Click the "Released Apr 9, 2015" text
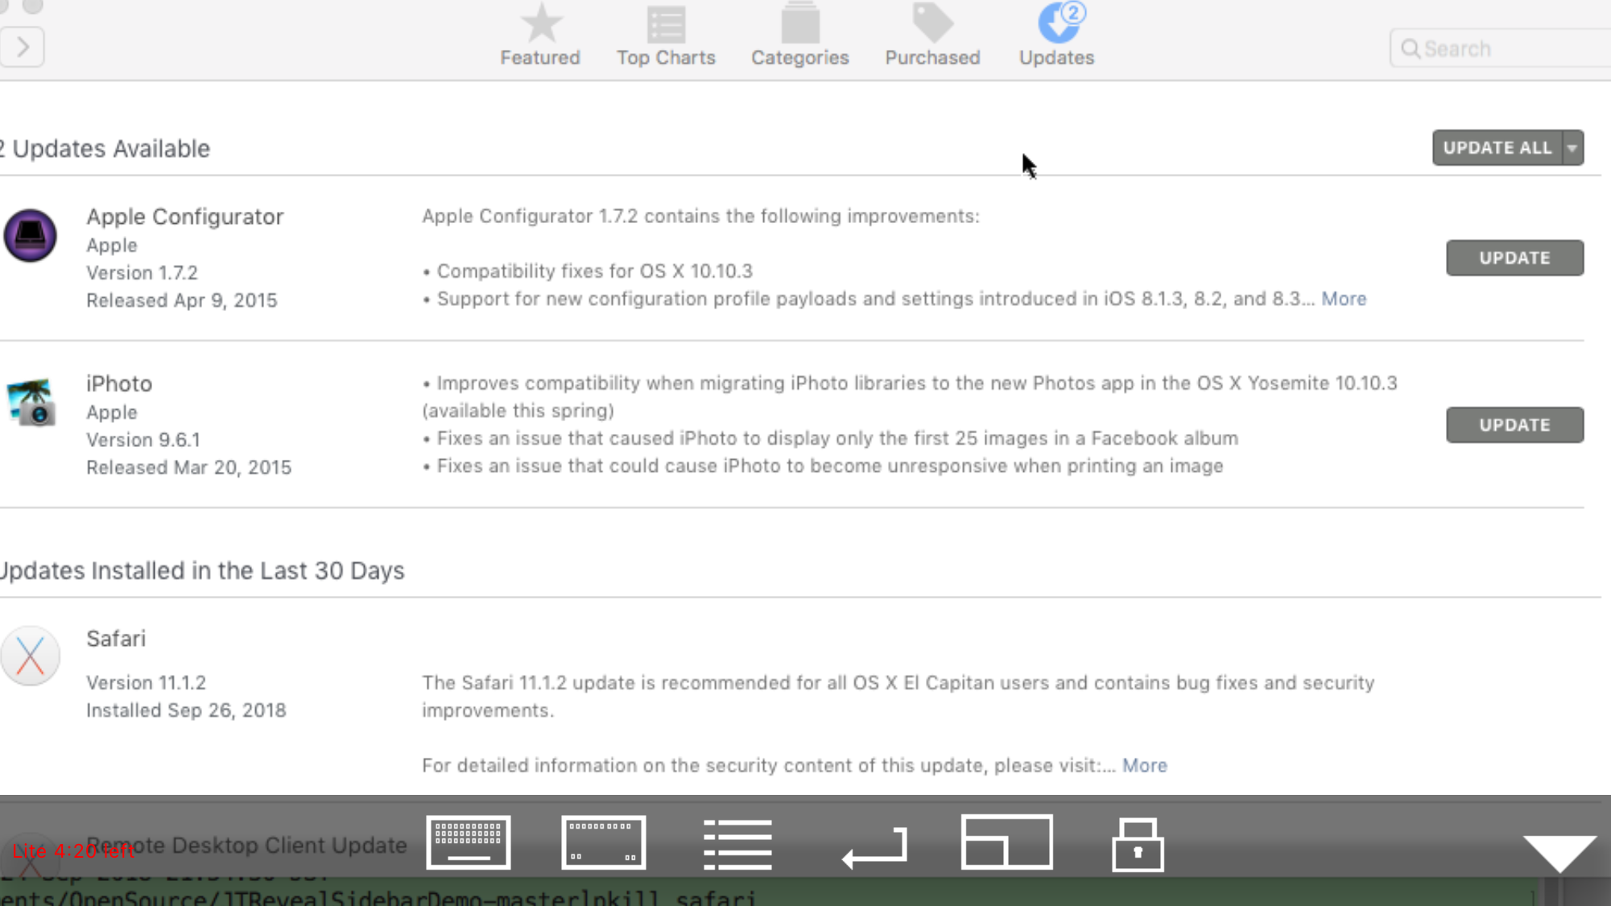Viewport: 1611px width, 906px height. click(x=182, y=300)
